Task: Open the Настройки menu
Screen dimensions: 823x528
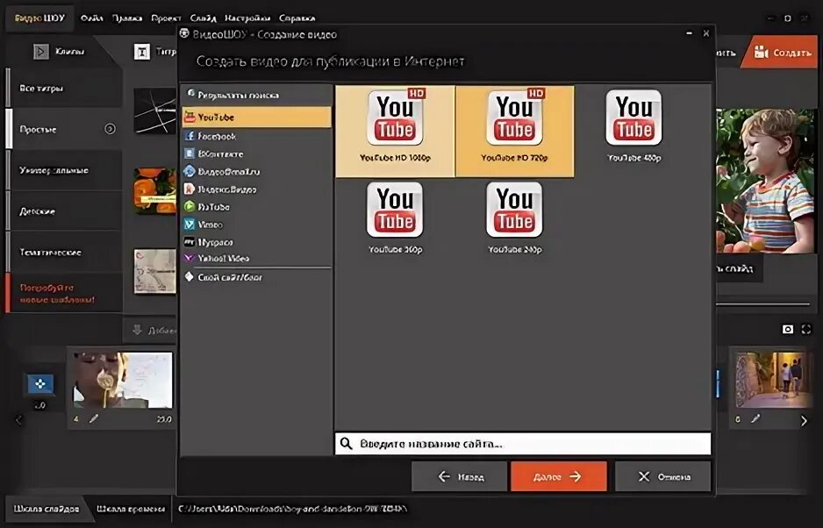Action: click(247, 18)
